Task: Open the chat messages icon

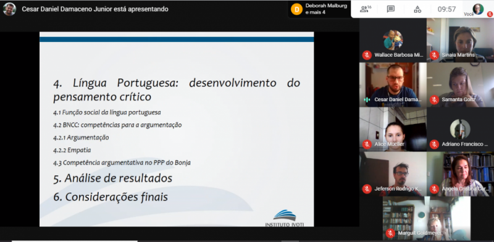Action: click(391, 9)
